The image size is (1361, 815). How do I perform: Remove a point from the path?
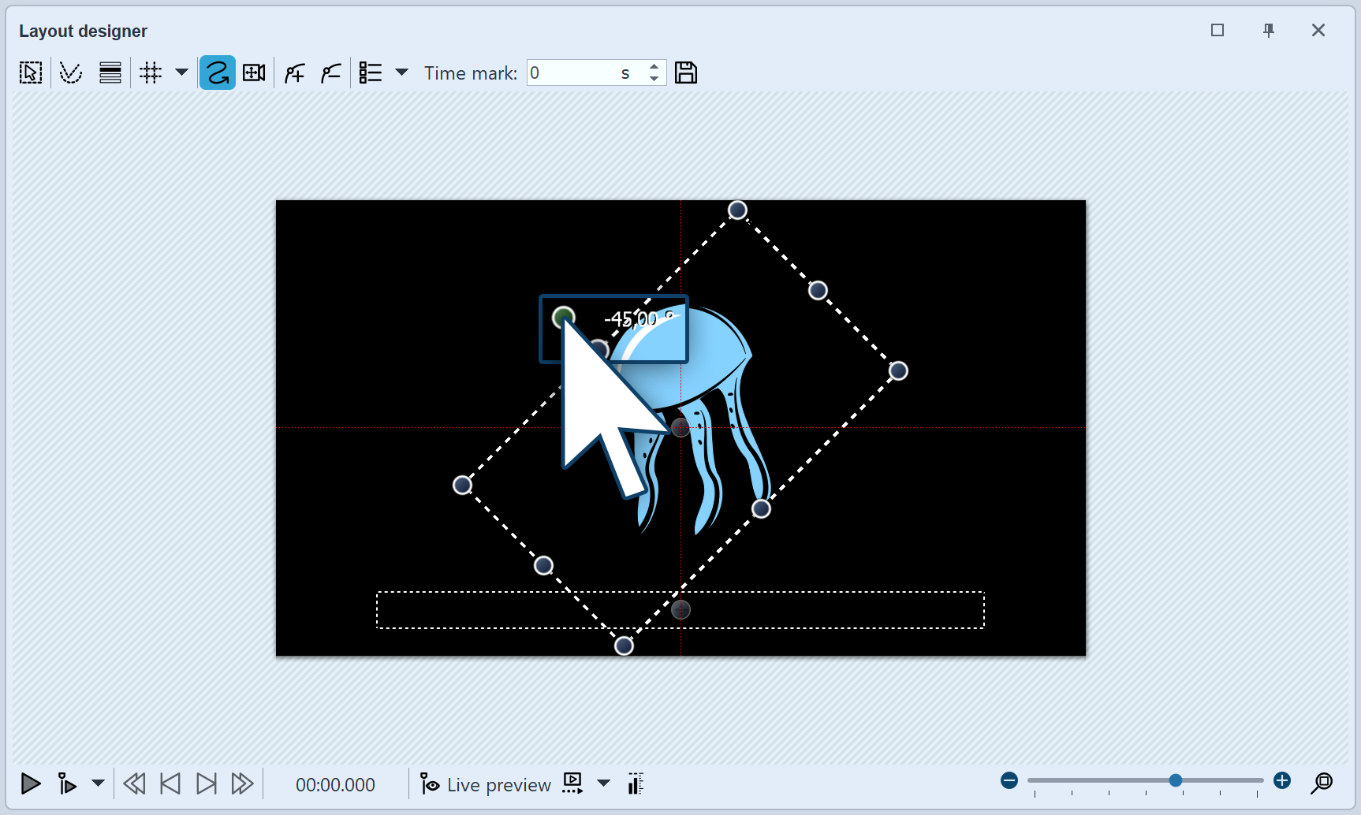(330, 72)
